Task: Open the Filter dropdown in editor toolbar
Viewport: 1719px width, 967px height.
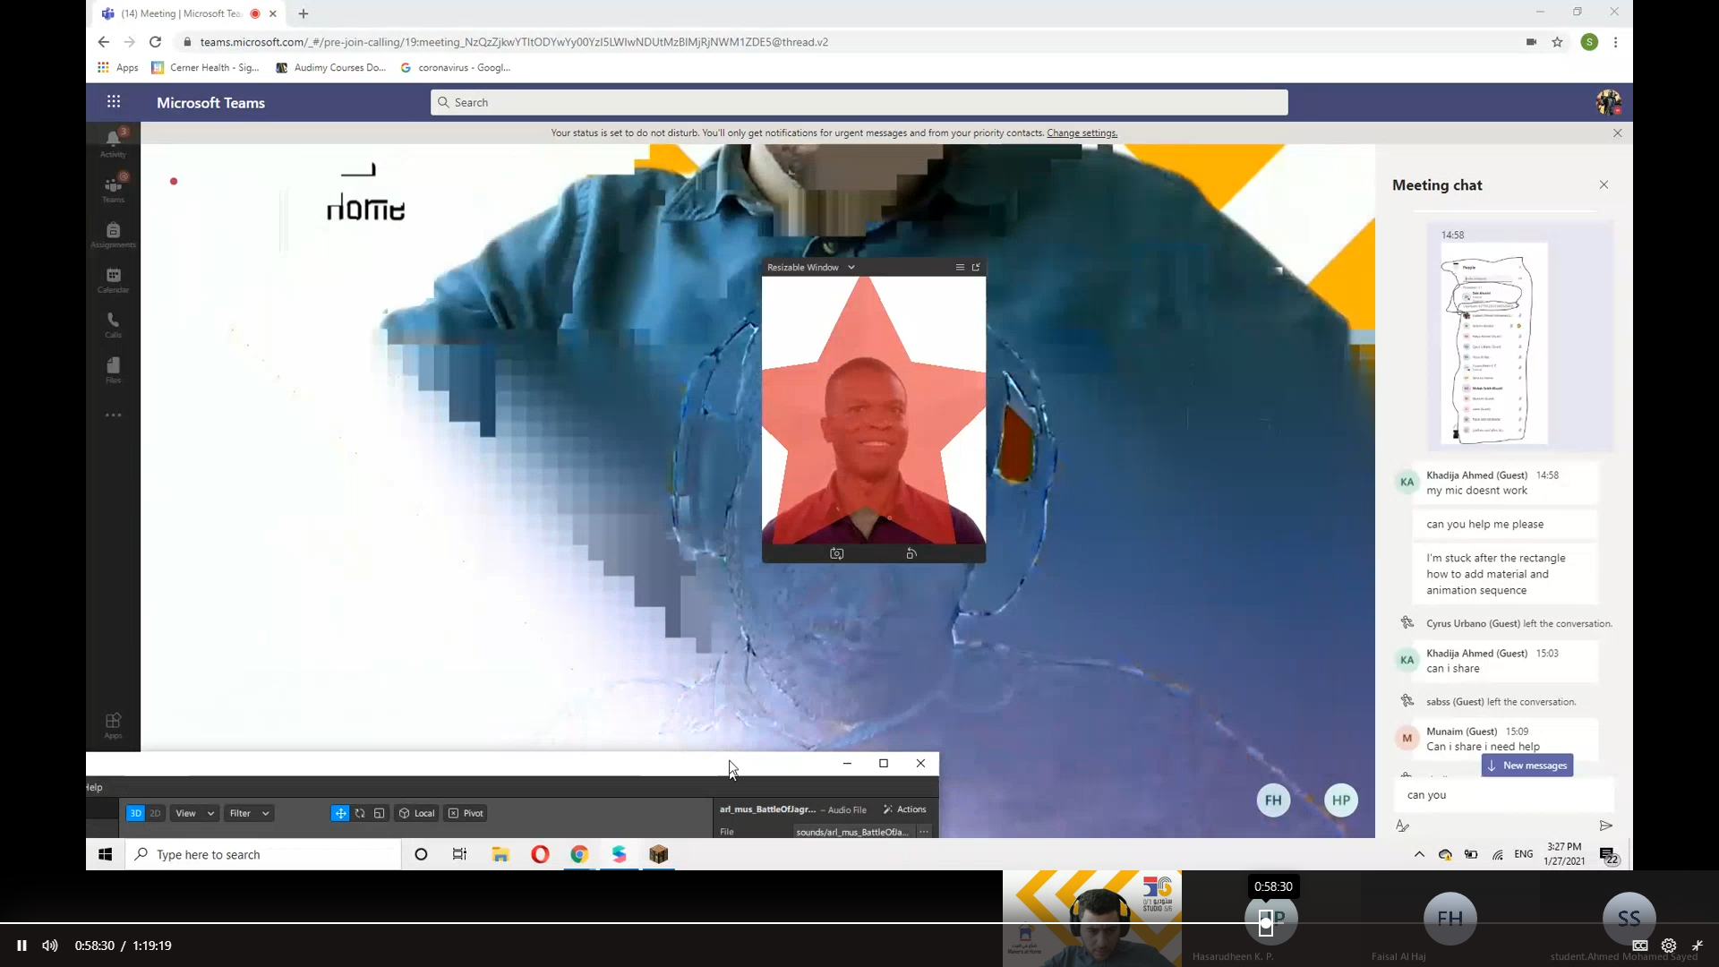Action: pos(249,813)
